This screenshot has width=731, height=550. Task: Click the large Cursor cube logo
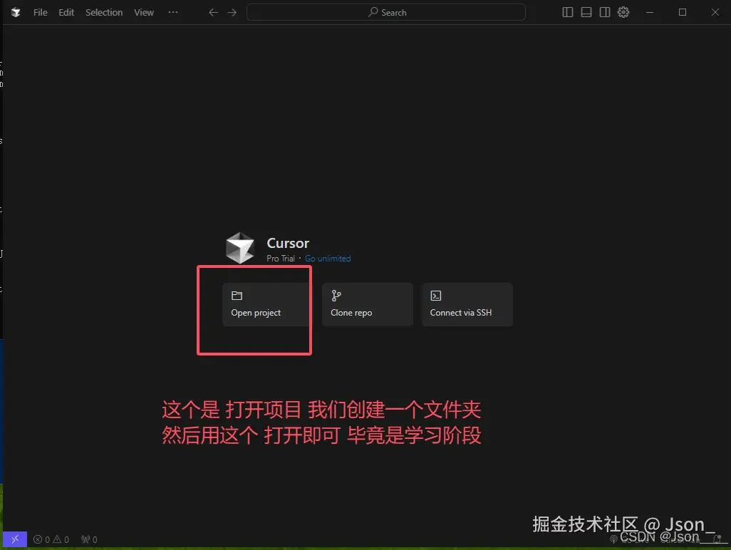click(x=240, y=248)
